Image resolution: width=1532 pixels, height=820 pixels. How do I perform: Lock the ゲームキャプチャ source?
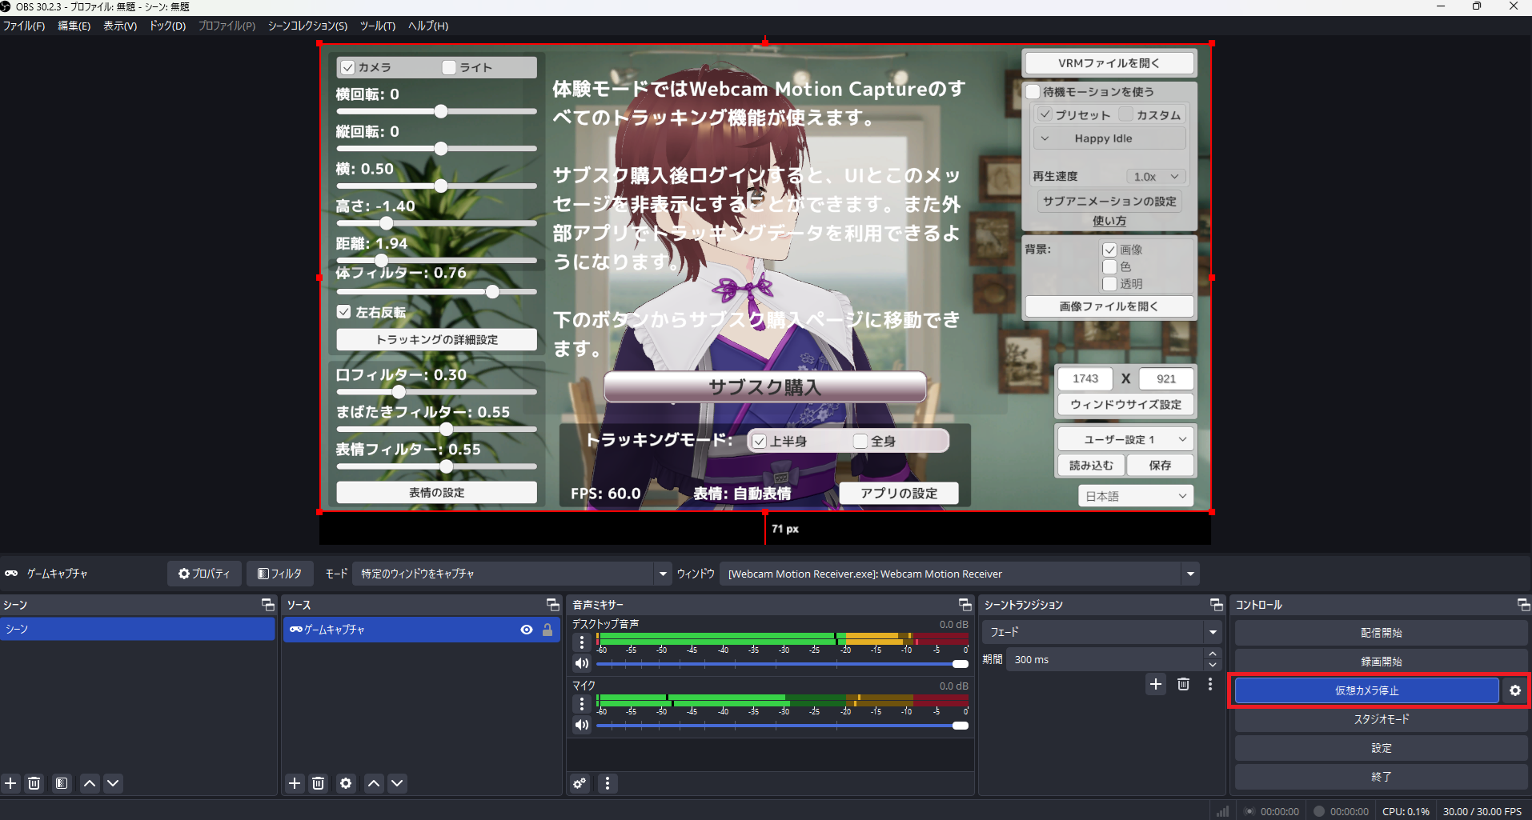click(x=547, y=630)
